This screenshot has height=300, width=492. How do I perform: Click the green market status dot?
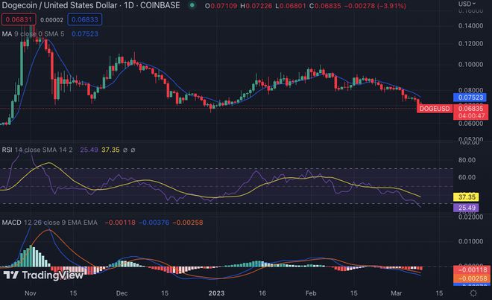point(192,5)
